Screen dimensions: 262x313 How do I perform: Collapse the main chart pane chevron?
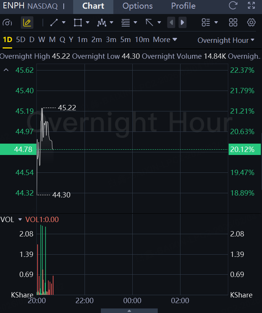point(6,70)
